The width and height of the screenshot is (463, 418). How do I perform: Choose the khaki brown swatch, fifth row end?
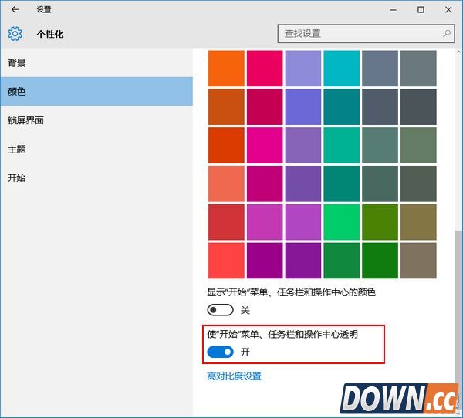[418, 222]
